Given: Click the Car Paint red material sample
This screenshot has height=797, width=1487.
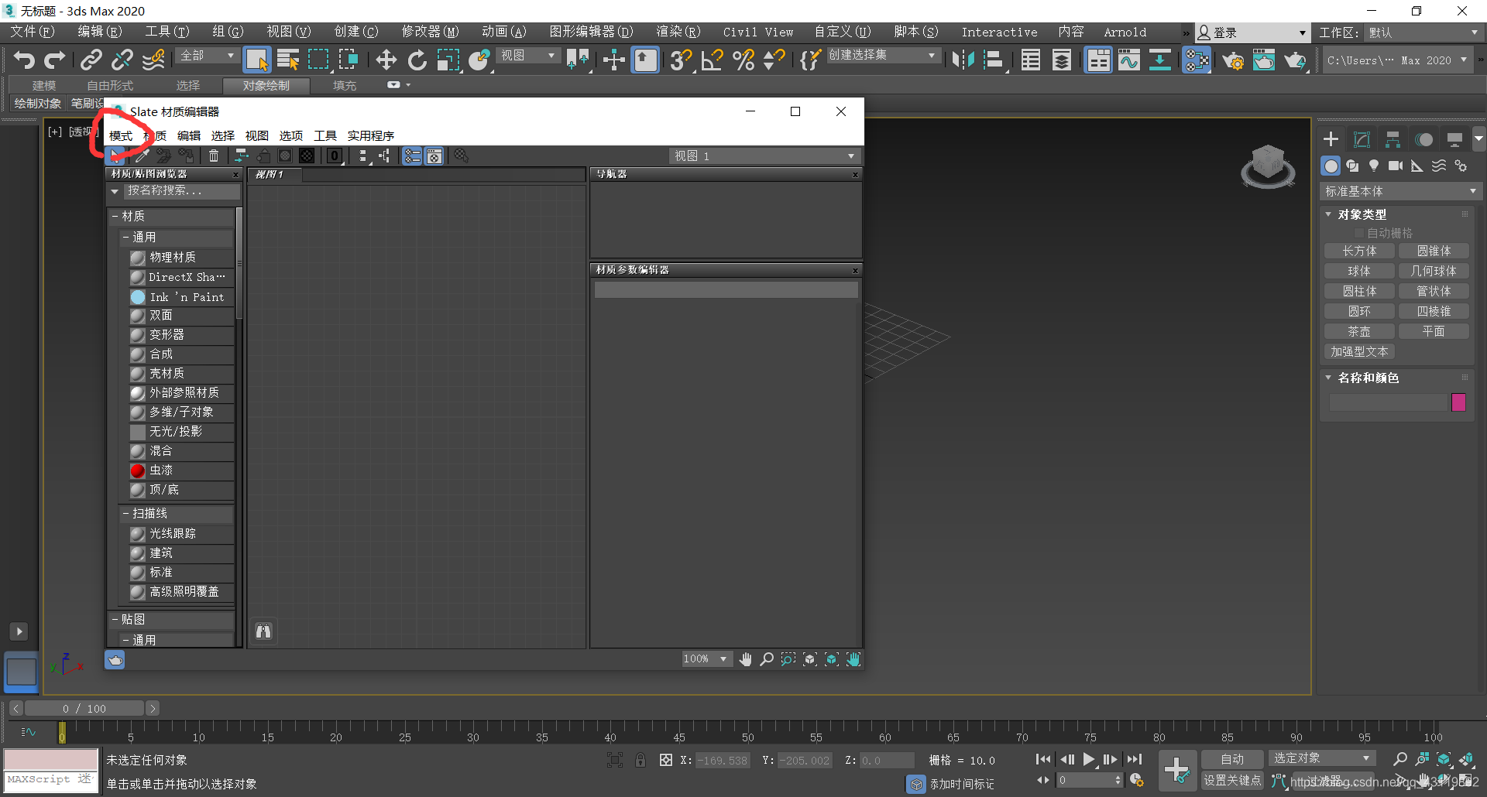Looking at the screenshot, I should pyautogui.click(x=138, y=470).
